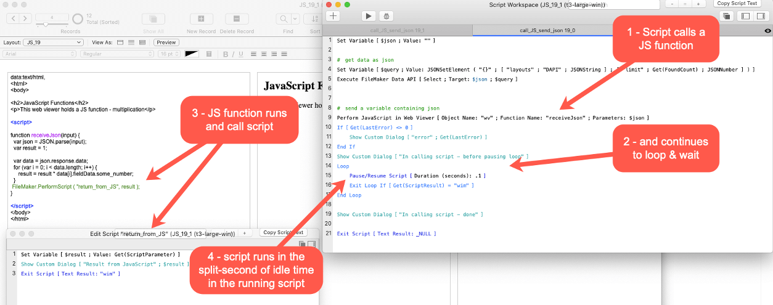Click the plus button in Edit Script title bar
Screen dimensions: 773x305
click(244, 233)
